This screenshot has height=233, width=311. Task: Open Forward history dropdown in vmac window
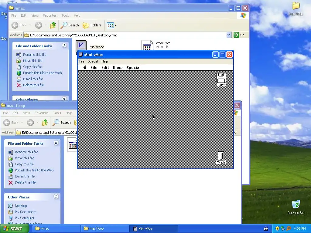click(x=46, y=25)
